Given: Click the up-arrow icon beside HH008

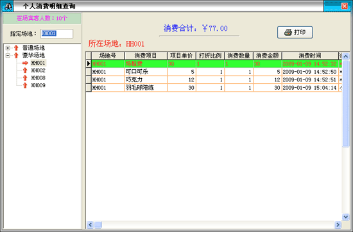Looking at the screenshot, I should click(x=25, y=78).
